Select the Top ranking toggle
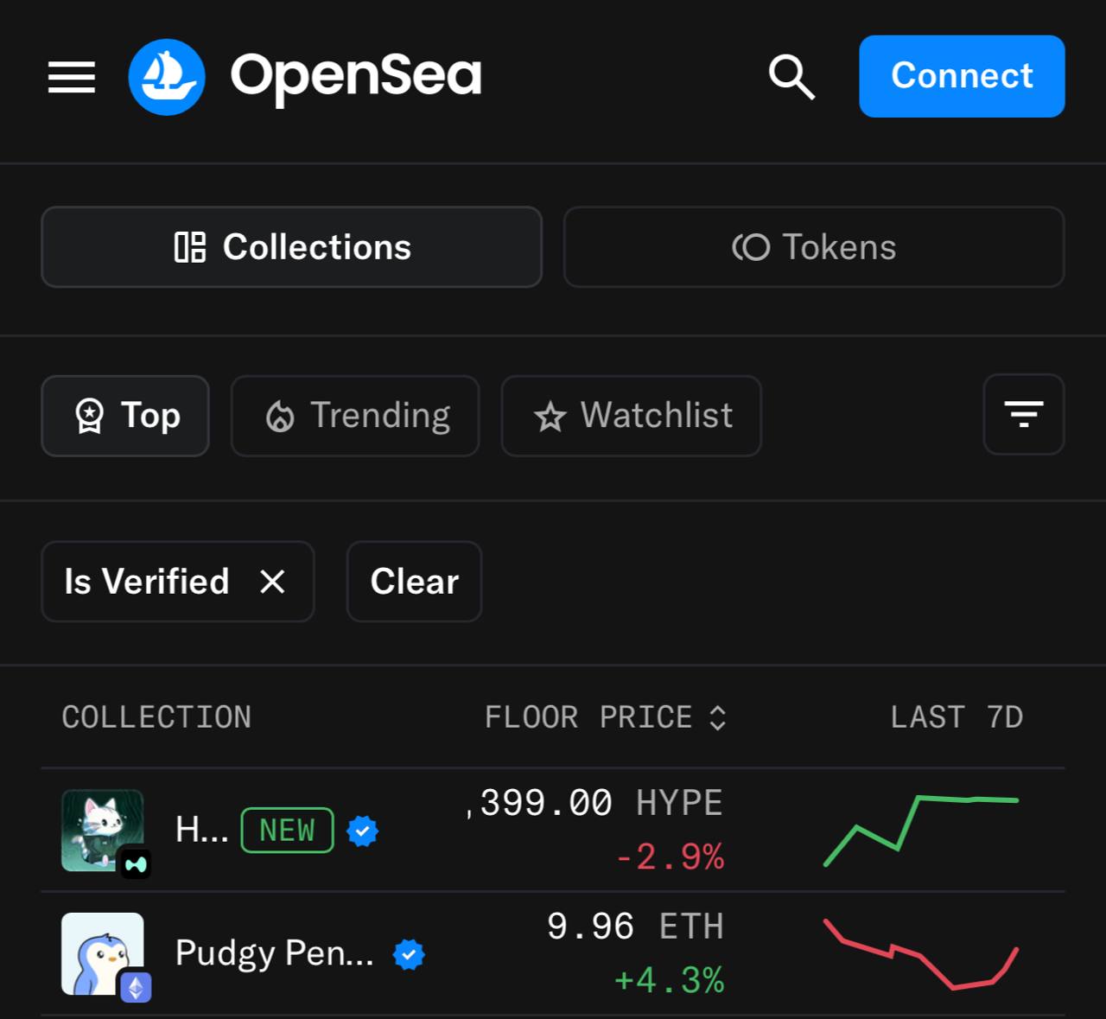 125,416
